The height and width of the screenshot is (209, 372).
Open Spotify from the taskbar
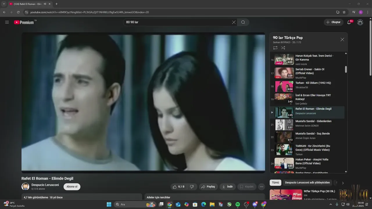click(238, 204)
